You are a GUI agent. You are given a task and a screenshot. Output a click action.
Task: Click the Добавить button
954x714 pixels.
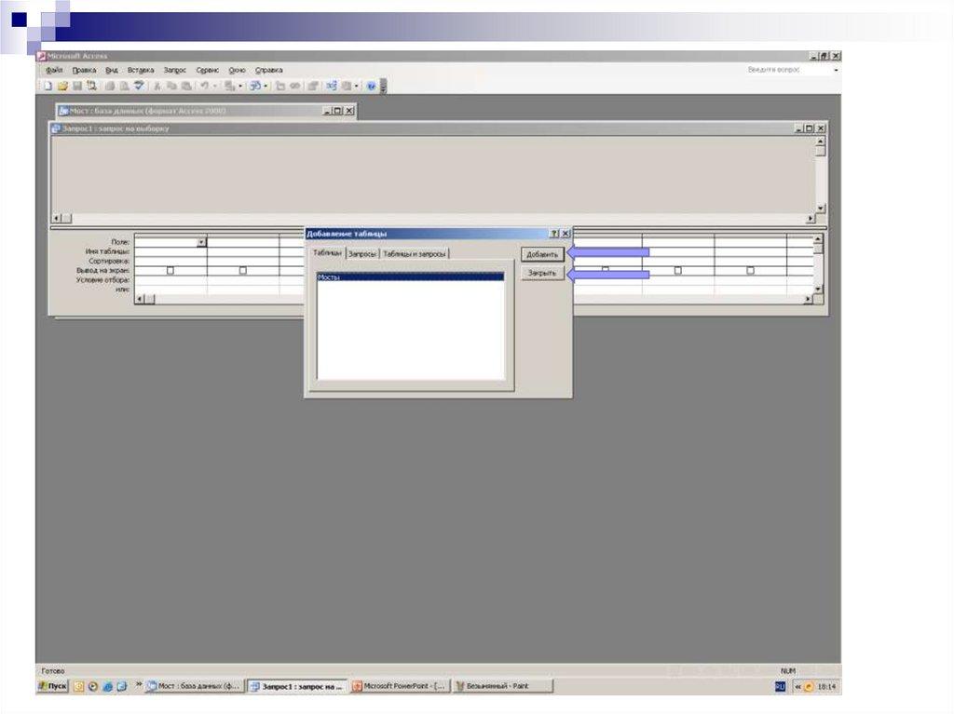point(542,254)
